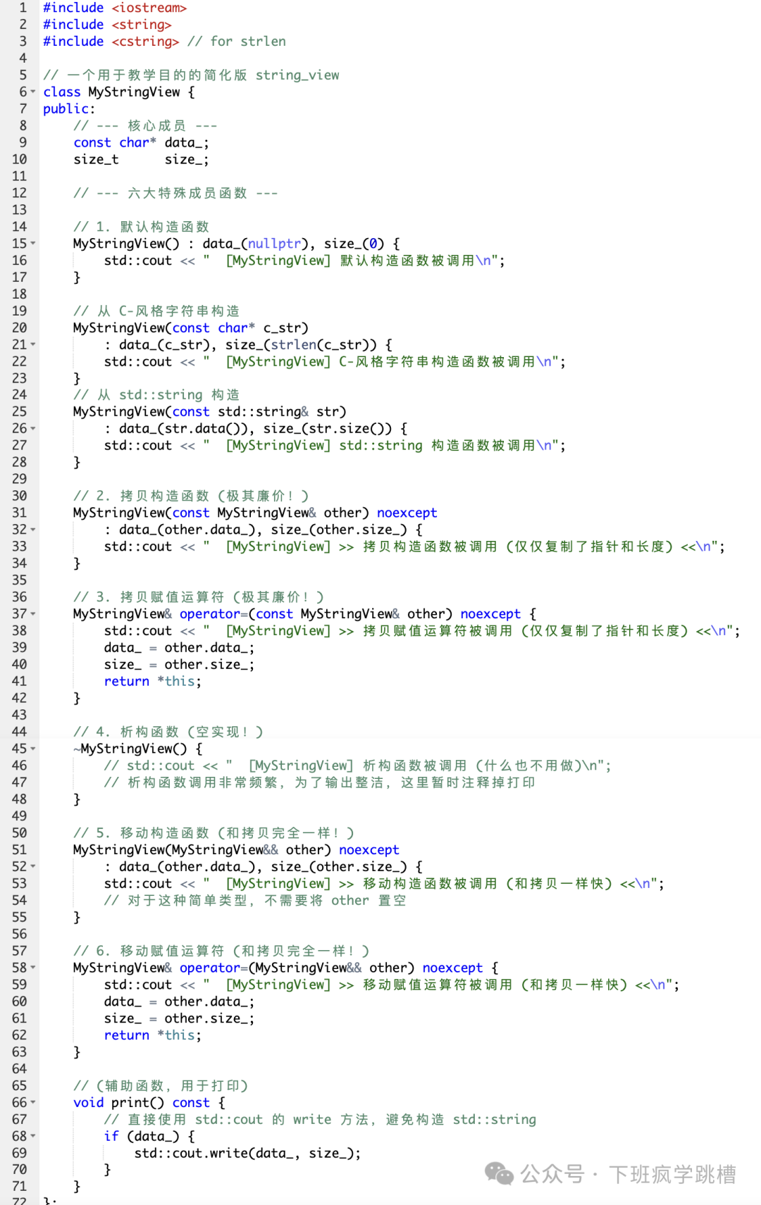Viewport: 761px width, 1205px height.
Task: Click 'operator=' on line 58
Action: pyautogui.click(x=214, y=968)
